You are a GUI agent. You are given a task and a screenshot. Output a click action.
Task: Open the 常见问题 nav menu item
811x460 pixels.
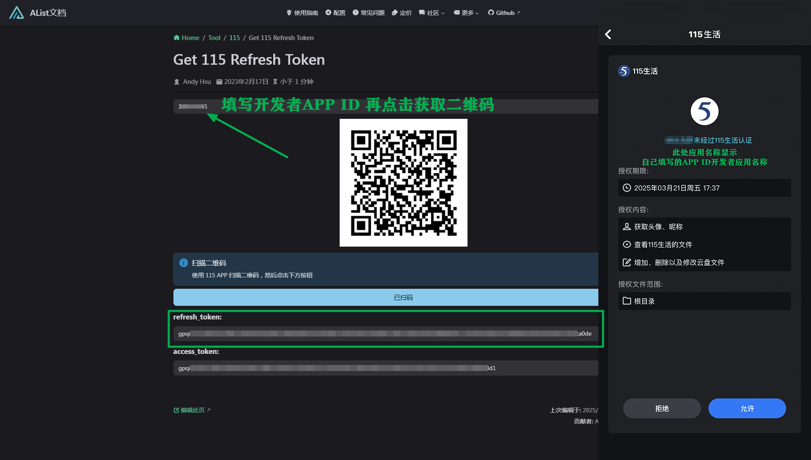click(369, 13)
